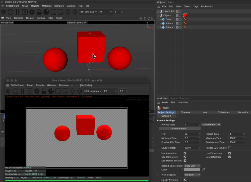Click the Scale Project... button
The height and width of the screenshot is (182, 251).
tap(180, 129)
